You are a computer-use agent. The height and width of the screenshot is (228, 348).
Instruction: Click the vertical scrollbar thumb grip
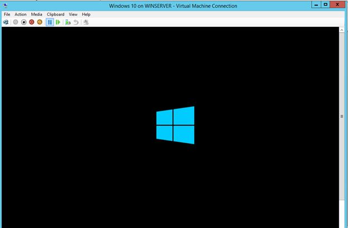342,116
